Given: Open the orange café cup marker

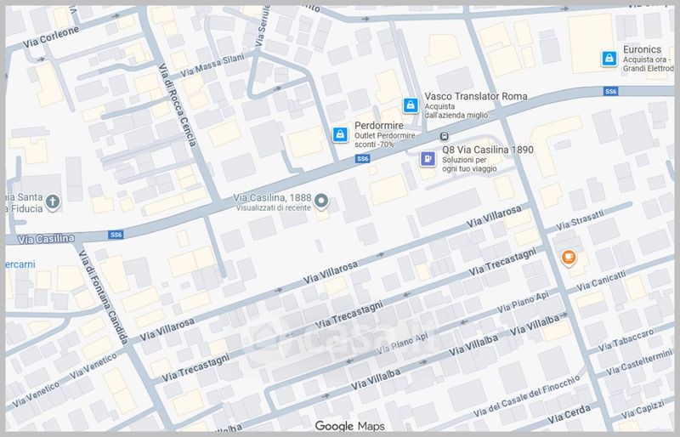Looking at the screenshot, I should [569, 256].
